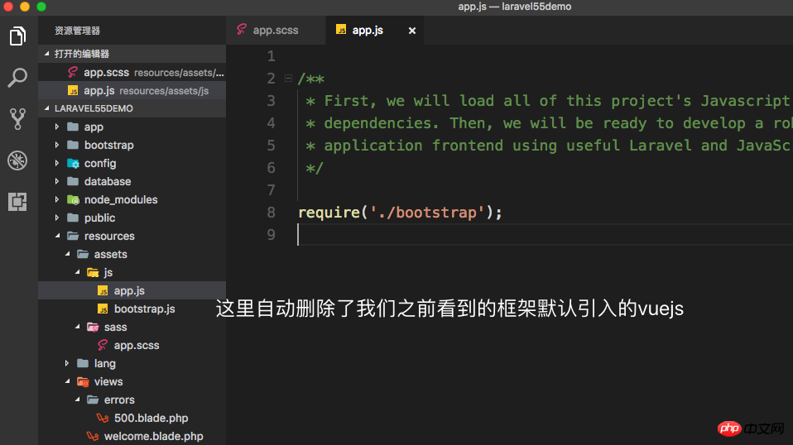
Task: Click the './bootstrap' string literal
Action: [x=427, y=213]
